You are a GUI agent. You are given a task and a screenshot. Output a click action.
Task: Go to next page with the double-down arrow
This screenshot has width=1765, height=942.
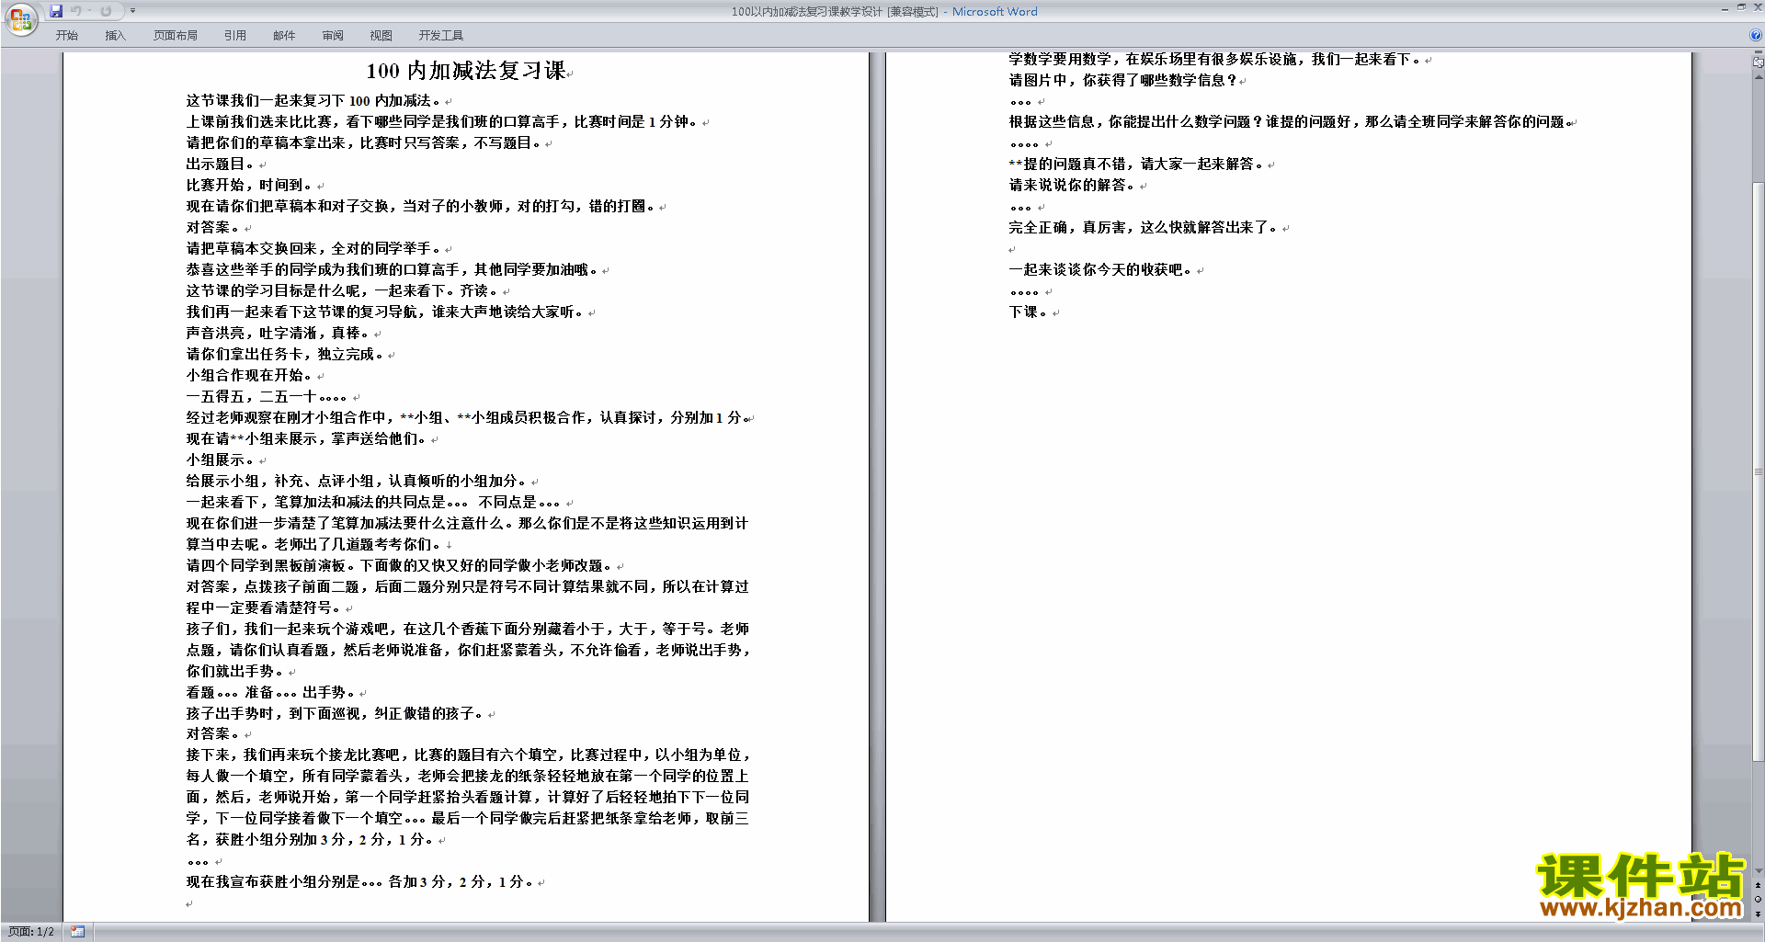click(x=1758, y=914)
